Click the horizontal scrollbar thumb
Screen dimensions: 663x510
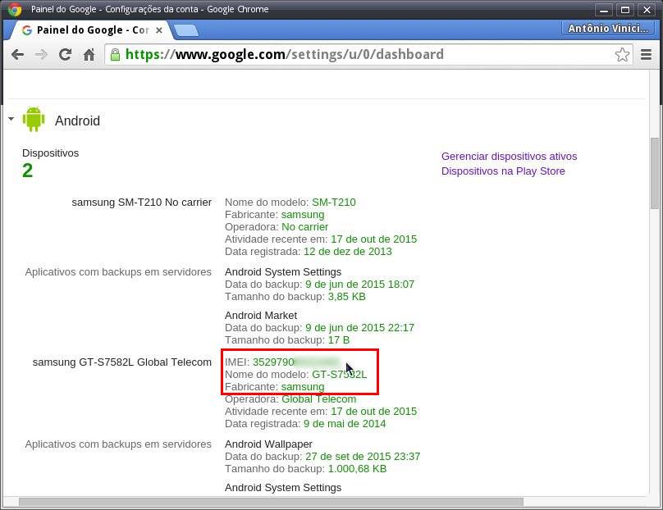[x=271, y=502]
